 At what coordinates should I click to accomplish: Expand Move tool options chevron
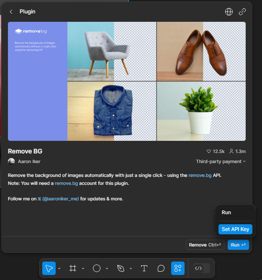[x=59, y=268]
